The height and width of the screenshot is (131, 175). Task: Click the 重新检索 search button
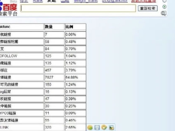pyautogui.click(x=148, y=8)
